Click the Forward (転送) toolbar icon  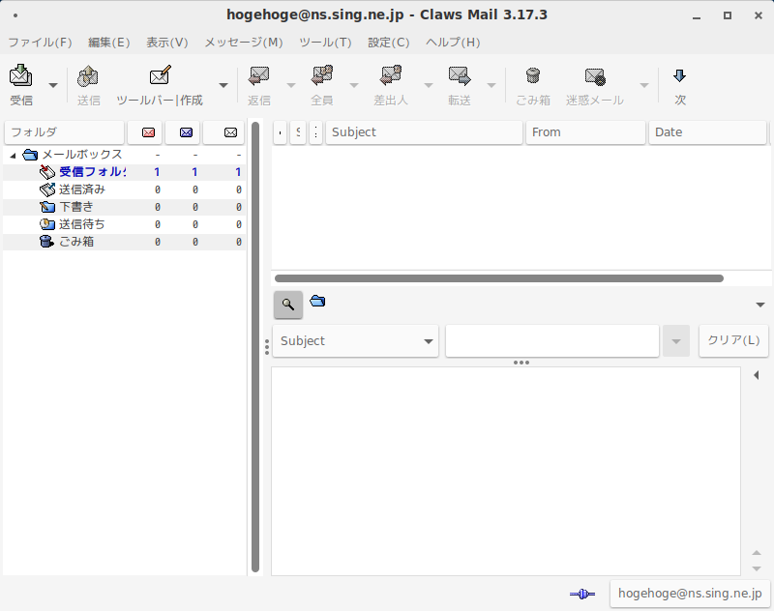coord(460,76)
